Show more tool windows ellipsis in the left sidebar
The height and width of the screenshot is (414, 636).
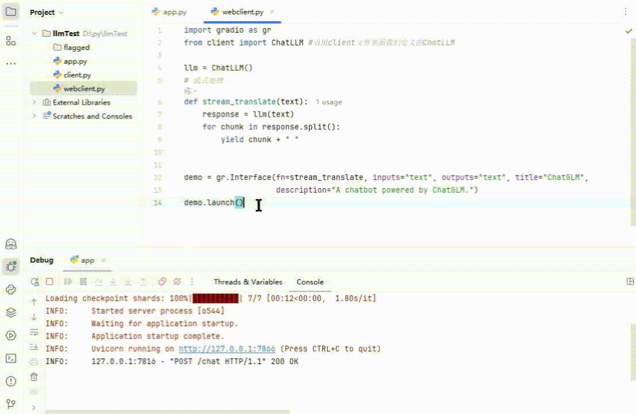click(x=11, y=64)
